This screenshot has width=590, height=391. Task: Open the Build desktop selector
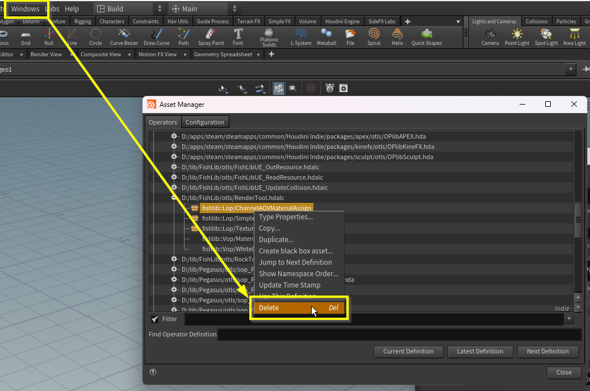point(128,9)
